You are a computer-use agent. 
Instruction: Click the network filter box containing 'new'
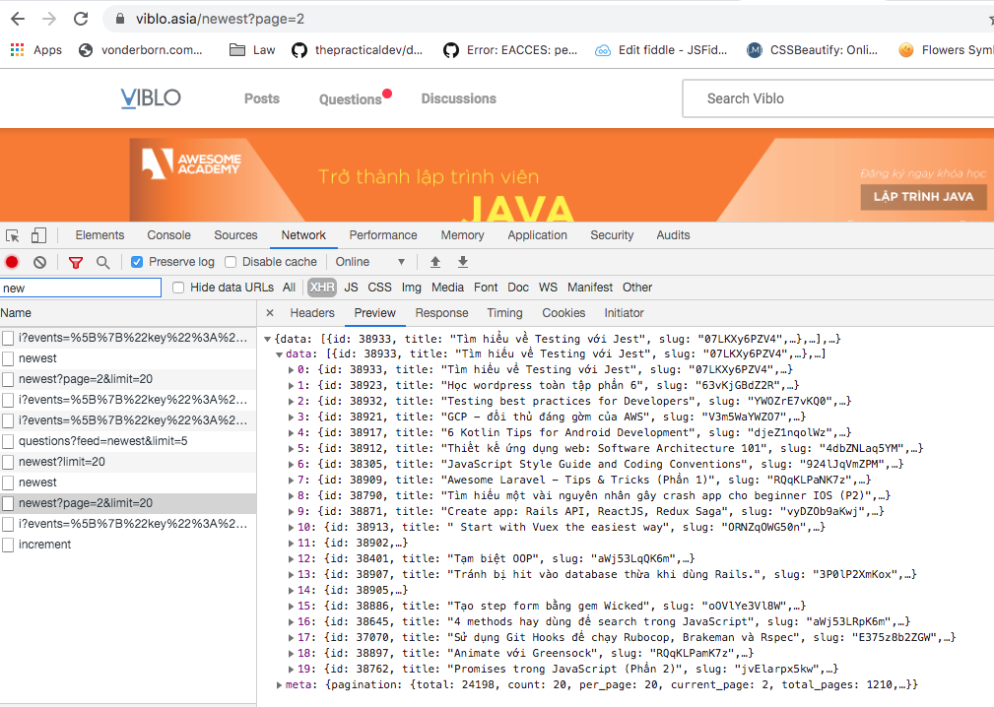pyautogui.click(x=81, y=289)
